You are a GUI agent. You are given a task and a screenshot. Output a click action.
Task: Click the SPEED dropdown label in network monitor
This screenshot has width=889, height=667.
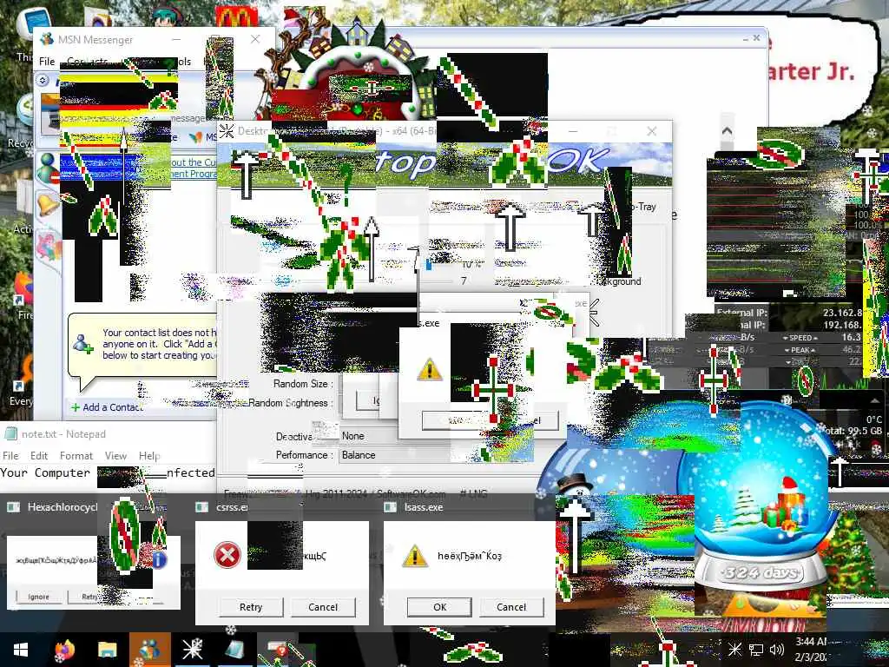[x=800, y=338]
